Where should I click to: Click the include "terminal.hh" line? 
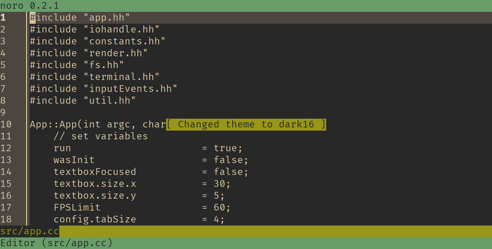94,77
